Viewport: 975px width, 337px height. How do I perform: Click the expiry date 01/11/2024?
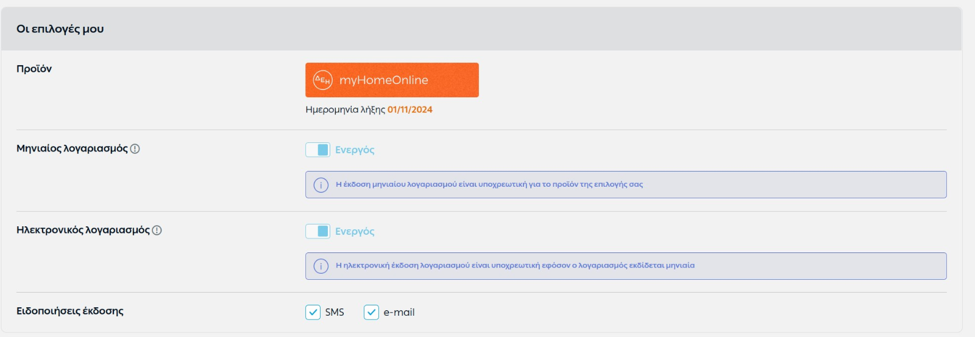pos(410,109)
